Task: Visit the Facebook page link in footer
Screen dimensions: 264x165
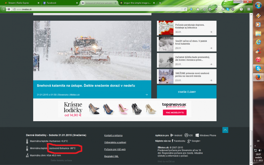Action: 178,141
